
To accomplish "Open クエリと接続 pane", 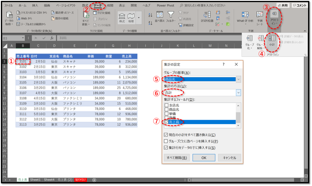I will pyautogui.click(x=102, y=13).
